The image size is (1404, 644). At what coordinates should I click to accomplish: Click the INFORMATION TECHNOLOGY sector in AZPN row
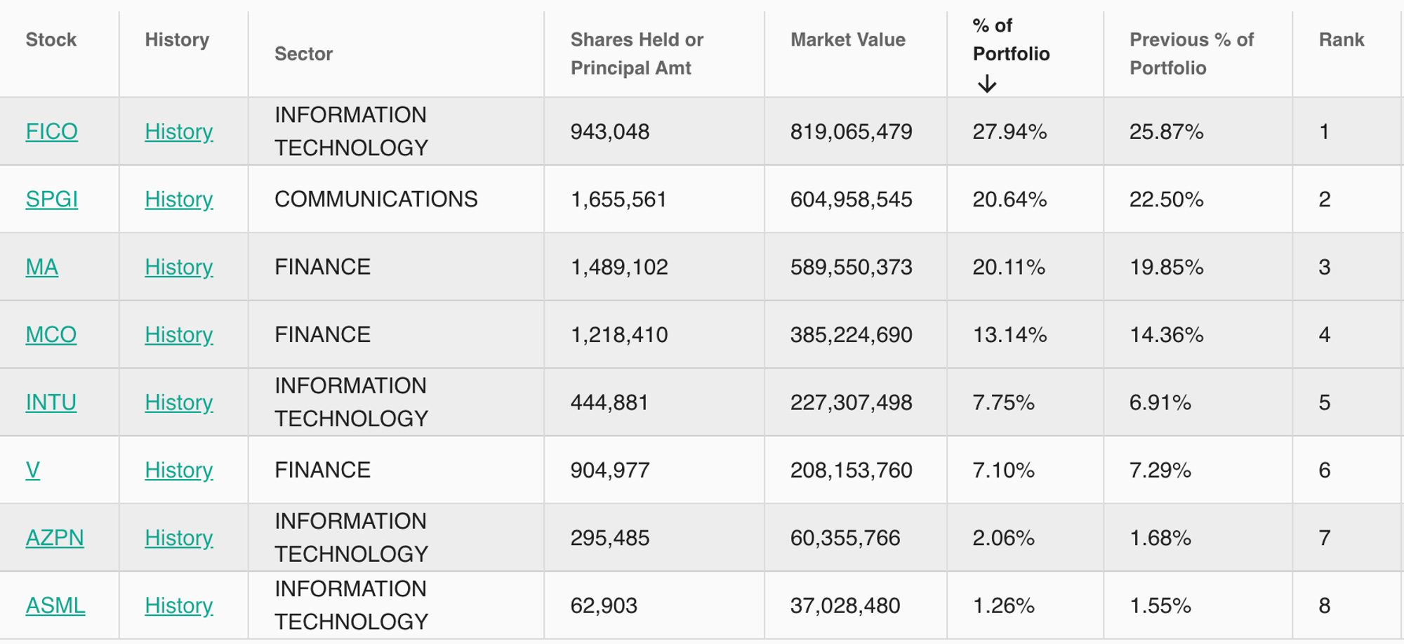tap(351, 537)
